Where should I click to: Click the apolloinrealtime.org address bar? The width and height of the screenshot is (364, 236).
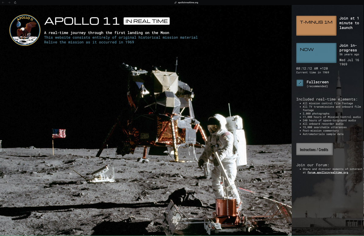(x=186, y=2)
